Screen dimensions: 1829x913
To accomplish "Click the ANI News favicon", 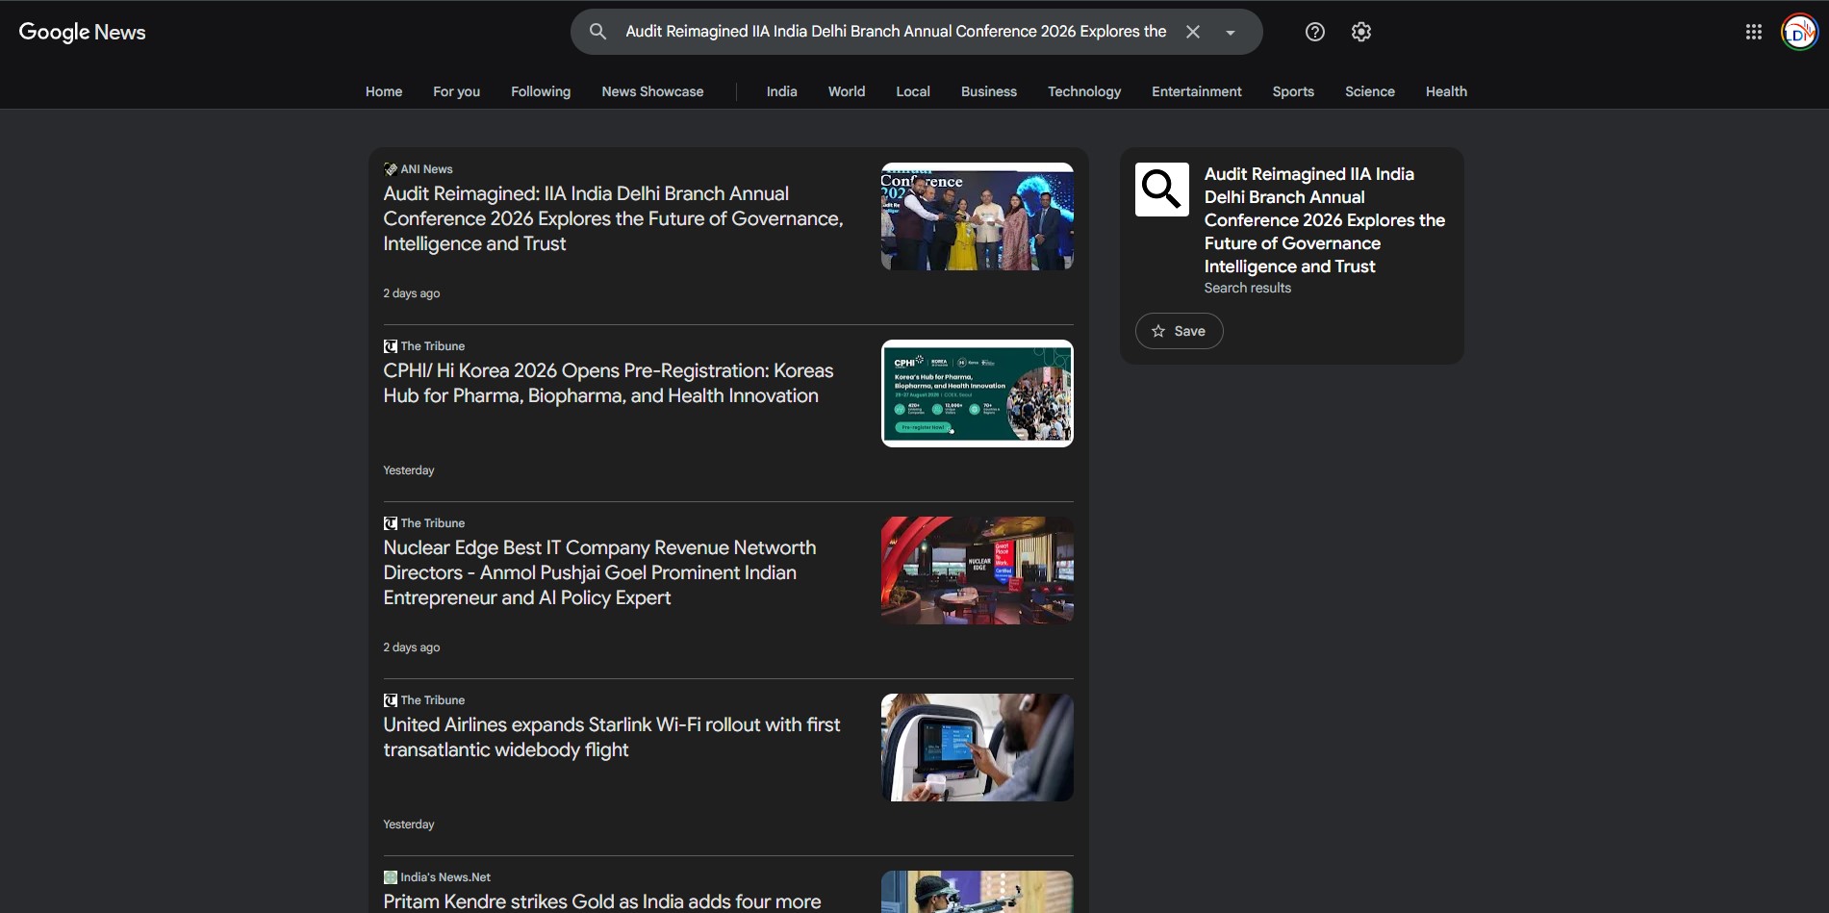I will pyautogui.click(x=390, y=169).
